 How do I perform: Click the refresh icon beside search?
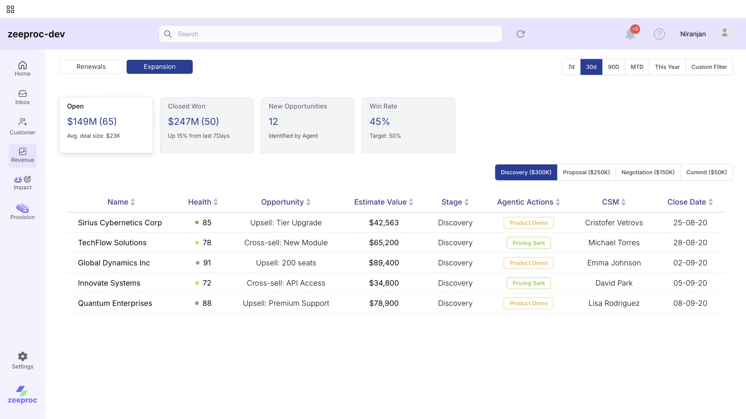(x=520, y=34)
